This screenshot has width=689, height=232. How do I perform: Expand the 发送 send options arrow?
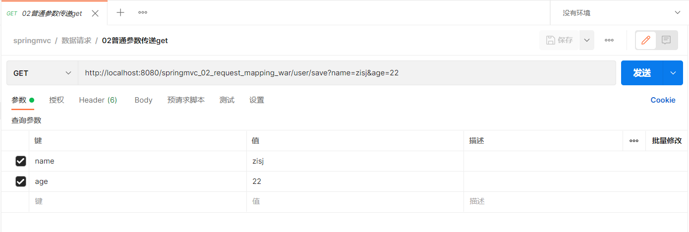coord(673,73)
